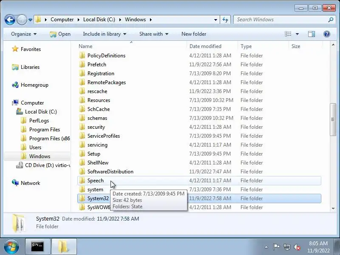
Task: Select the RemotePackages folder icon
Action: click(x=82, y=82)
